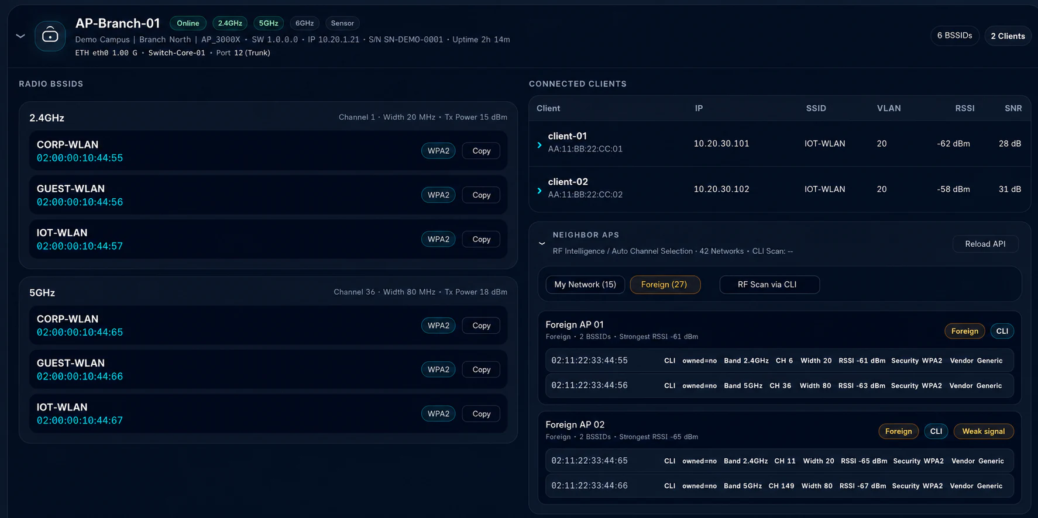Screen dimensions: 1038x518
Task: Click the SNR column header
Action: [x=1013, y=108]
